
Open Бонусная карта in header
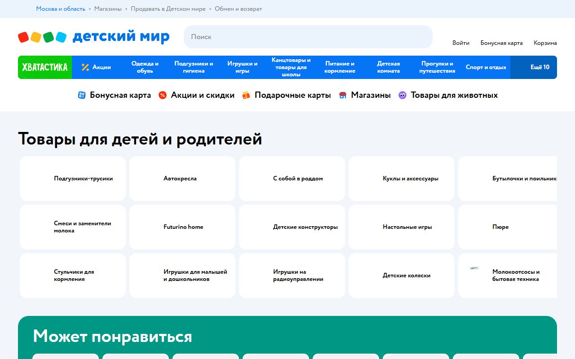pos(501,43)
